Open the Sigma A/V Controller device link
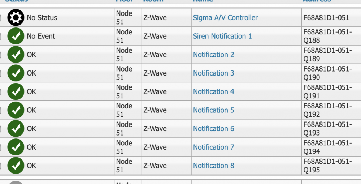Image resolution: width=361 pixels, height=184 pixels. click(225, 18)
